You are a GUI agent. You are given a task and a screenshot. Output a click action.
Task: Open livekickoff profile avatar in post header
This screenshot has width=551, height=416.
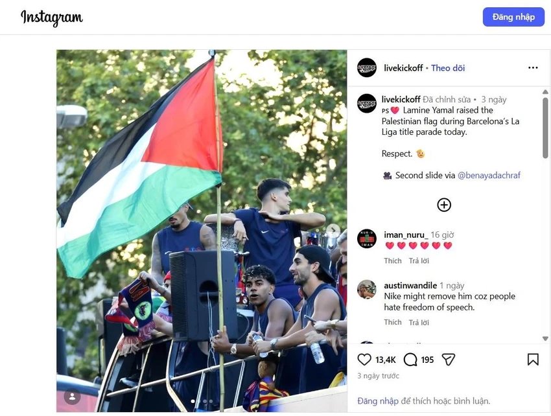pyautogui.click(x=367, y=68)
